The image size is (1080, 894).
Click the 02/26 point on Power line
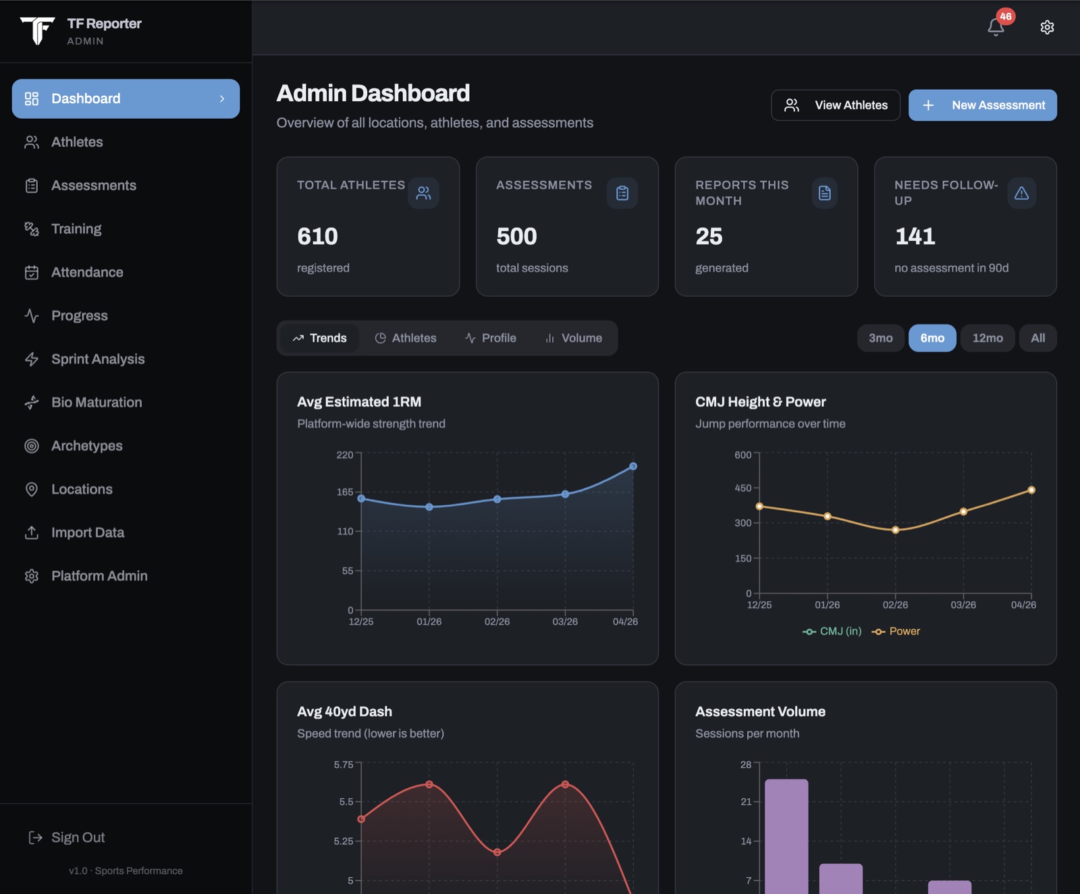click(x=895, y=530)
